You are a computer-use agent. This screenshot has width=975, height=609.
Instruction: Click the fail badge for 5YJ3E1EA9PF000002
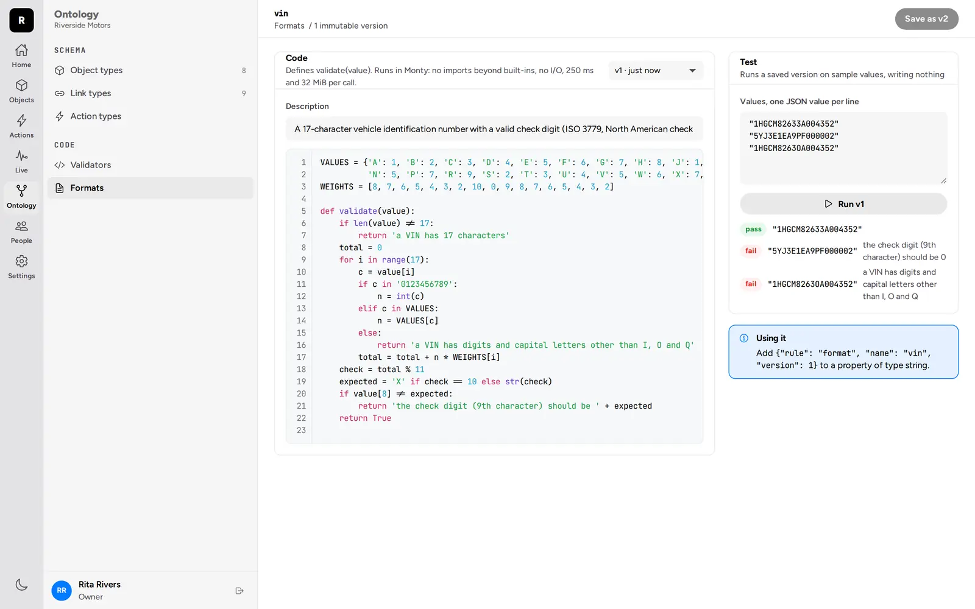[751, 251]
